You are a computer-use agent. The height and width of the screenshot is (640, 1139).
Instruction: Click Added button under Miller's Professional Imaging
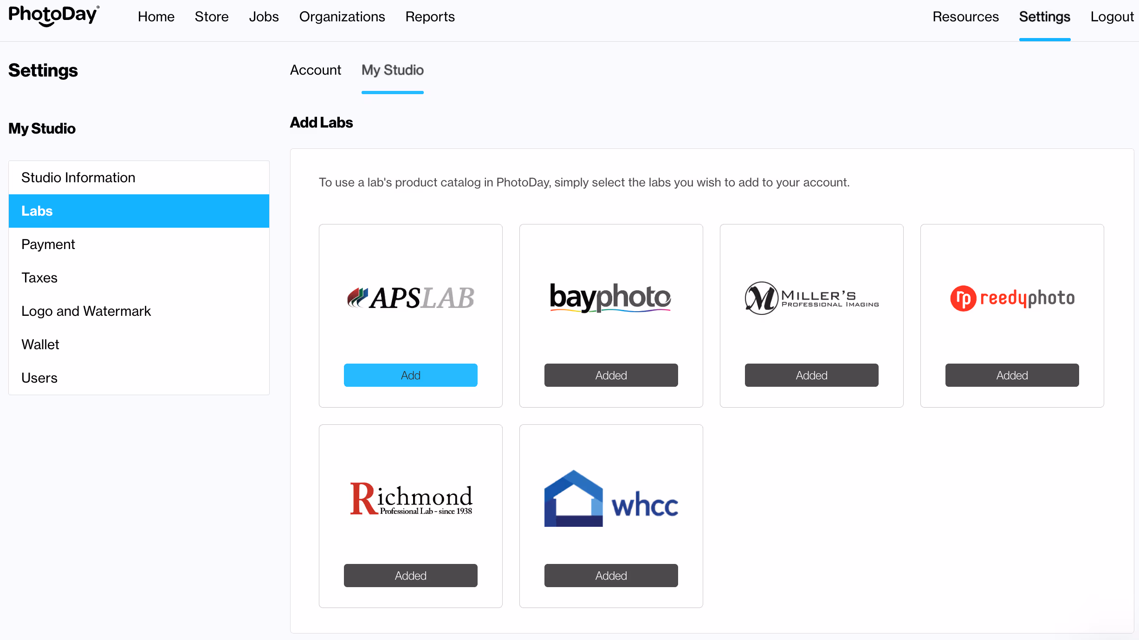[x=812, y=375]
